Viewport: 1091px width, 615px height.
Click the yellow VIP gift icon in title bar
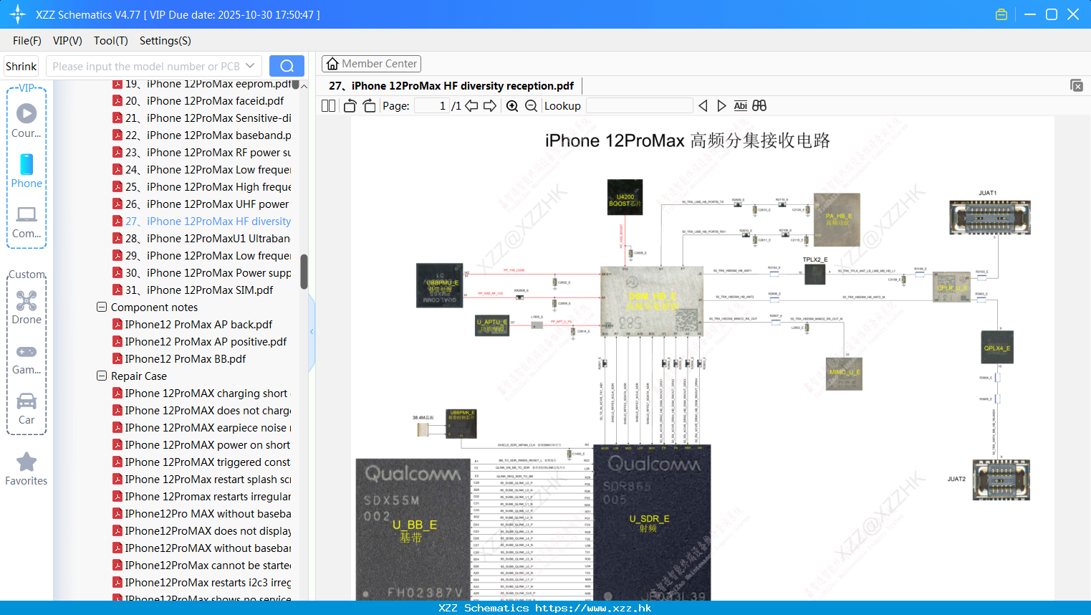(x=1001, y=14)
